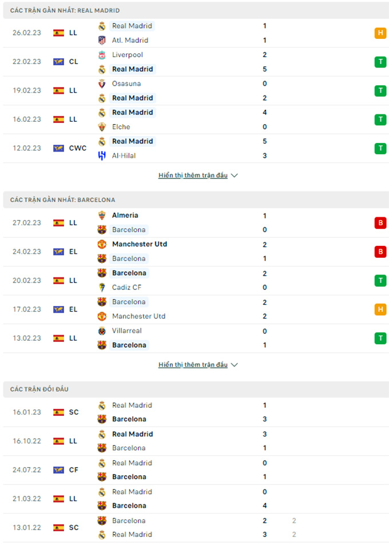Click the Almeria team crest icon
The width and height of the screenshot is (389, 545).
[x=102, y=216]
